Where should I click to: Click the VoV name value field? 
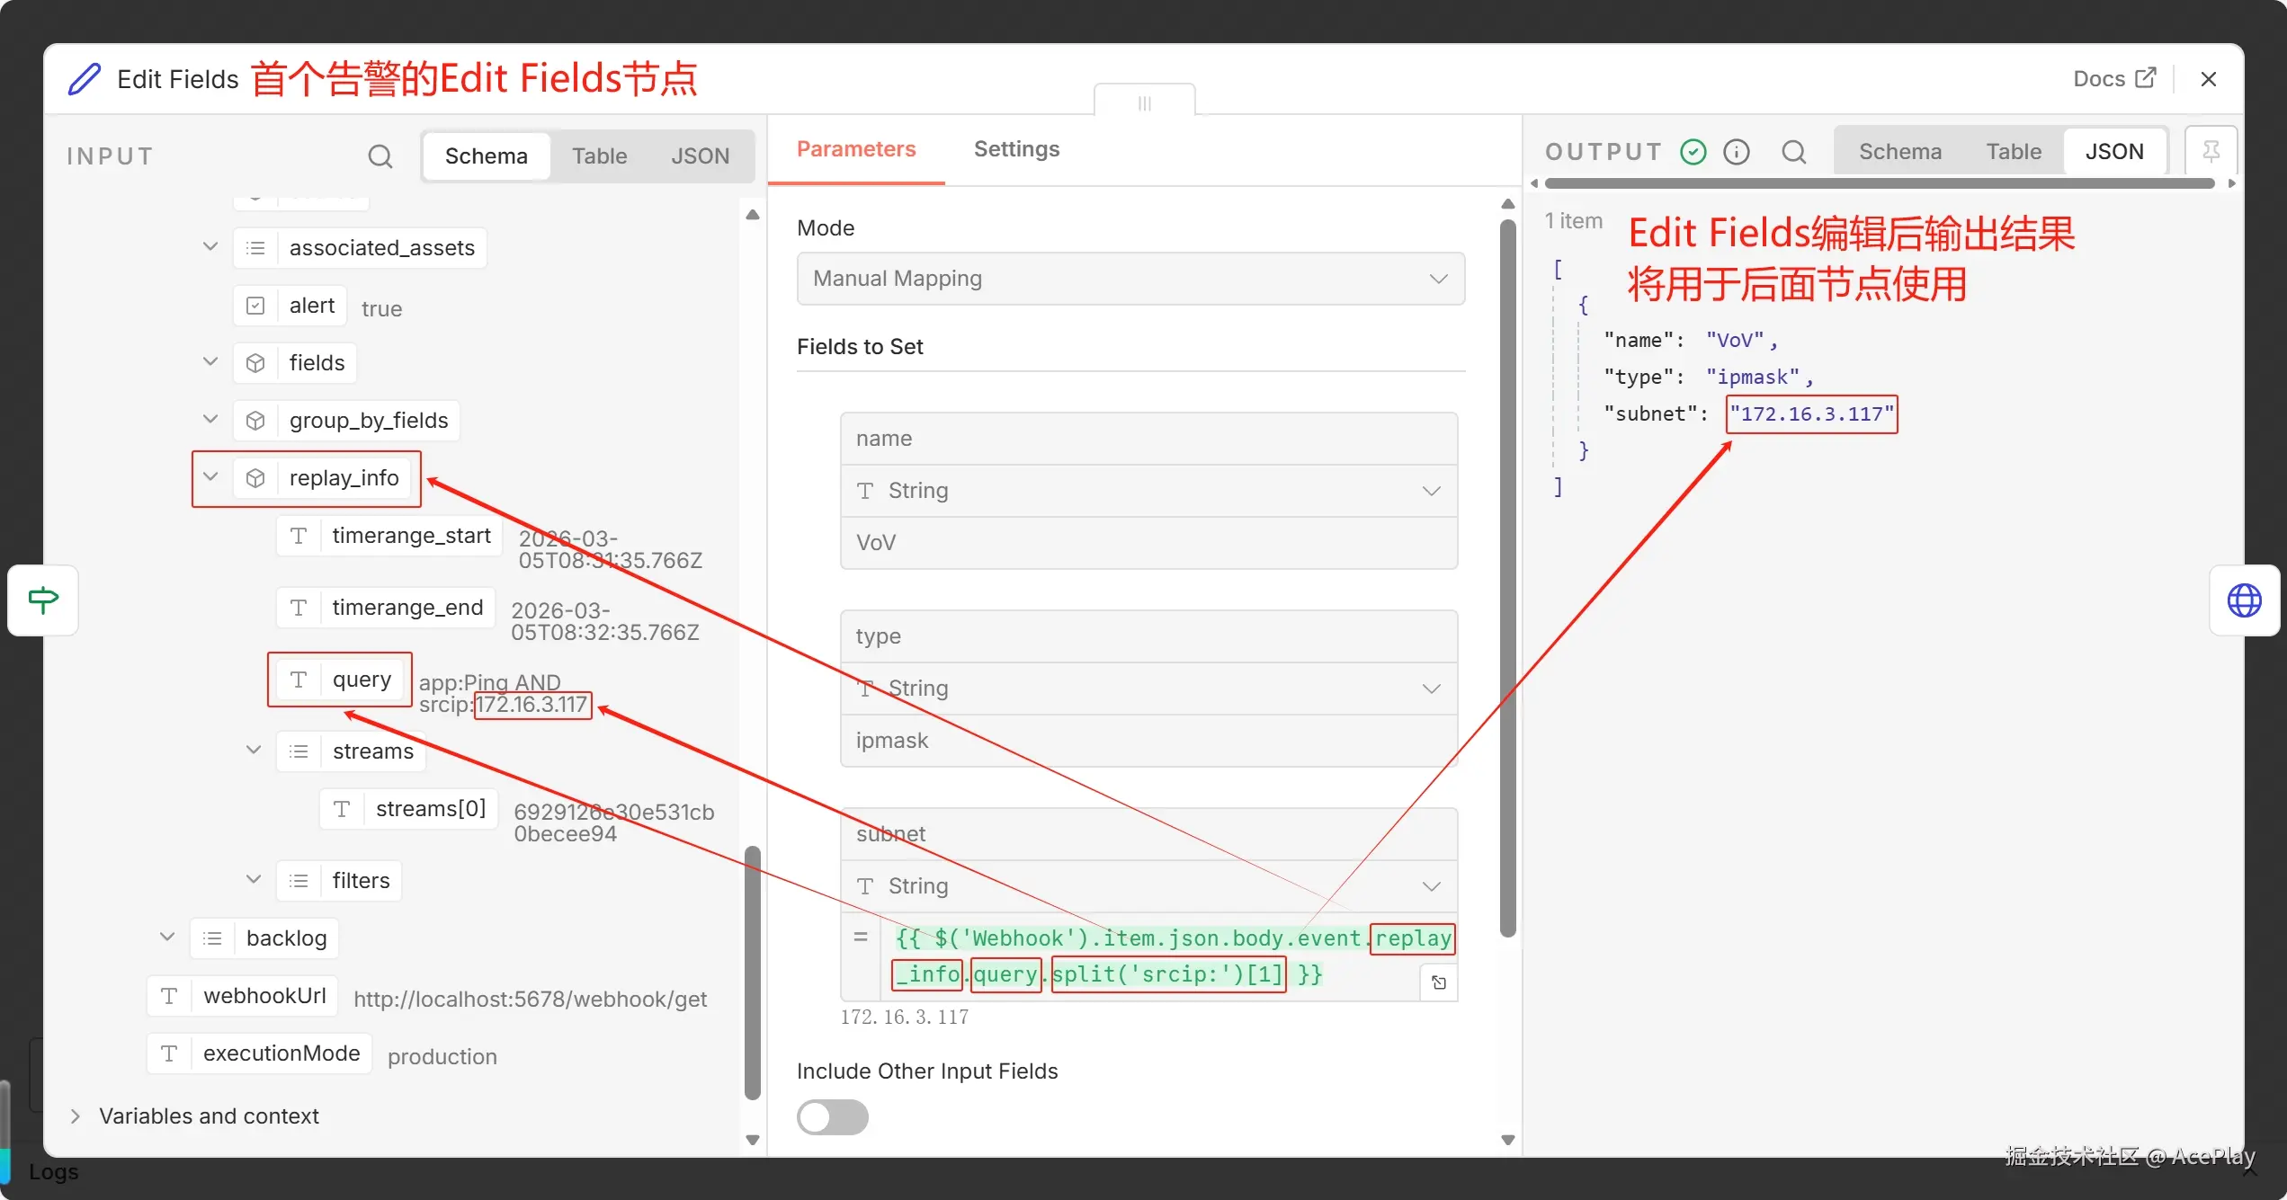pos(1148,543)
